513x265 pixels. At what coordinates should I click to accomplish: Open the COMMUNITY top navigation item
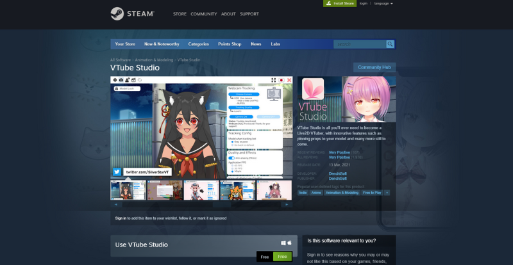click(x=204, y=14)
